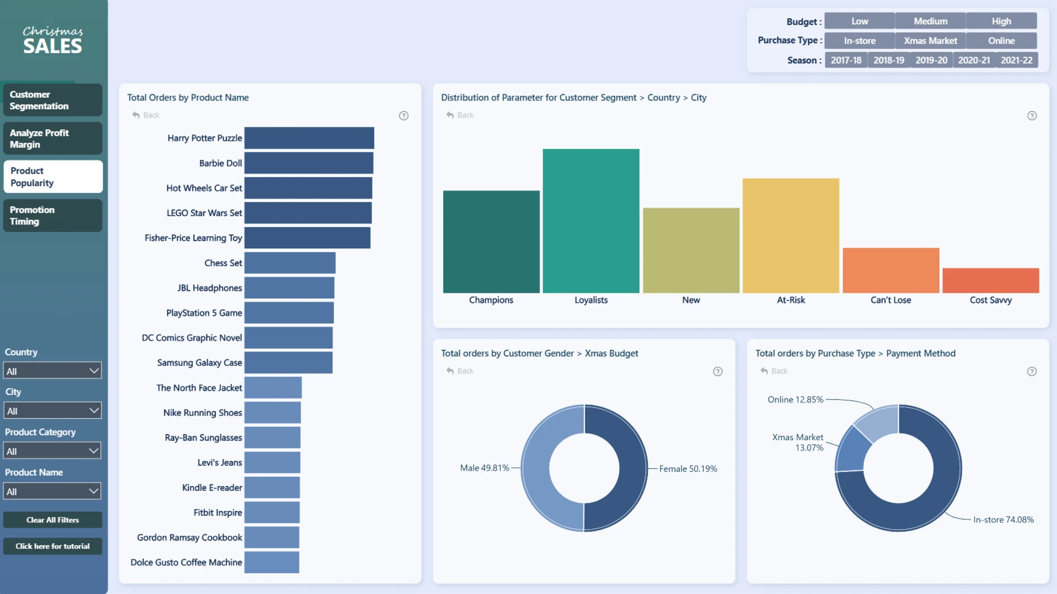The width and height of the screenshot is (1057, 594).
Task: Click the Fitbit Inspire bar
Action: (272, 513)
